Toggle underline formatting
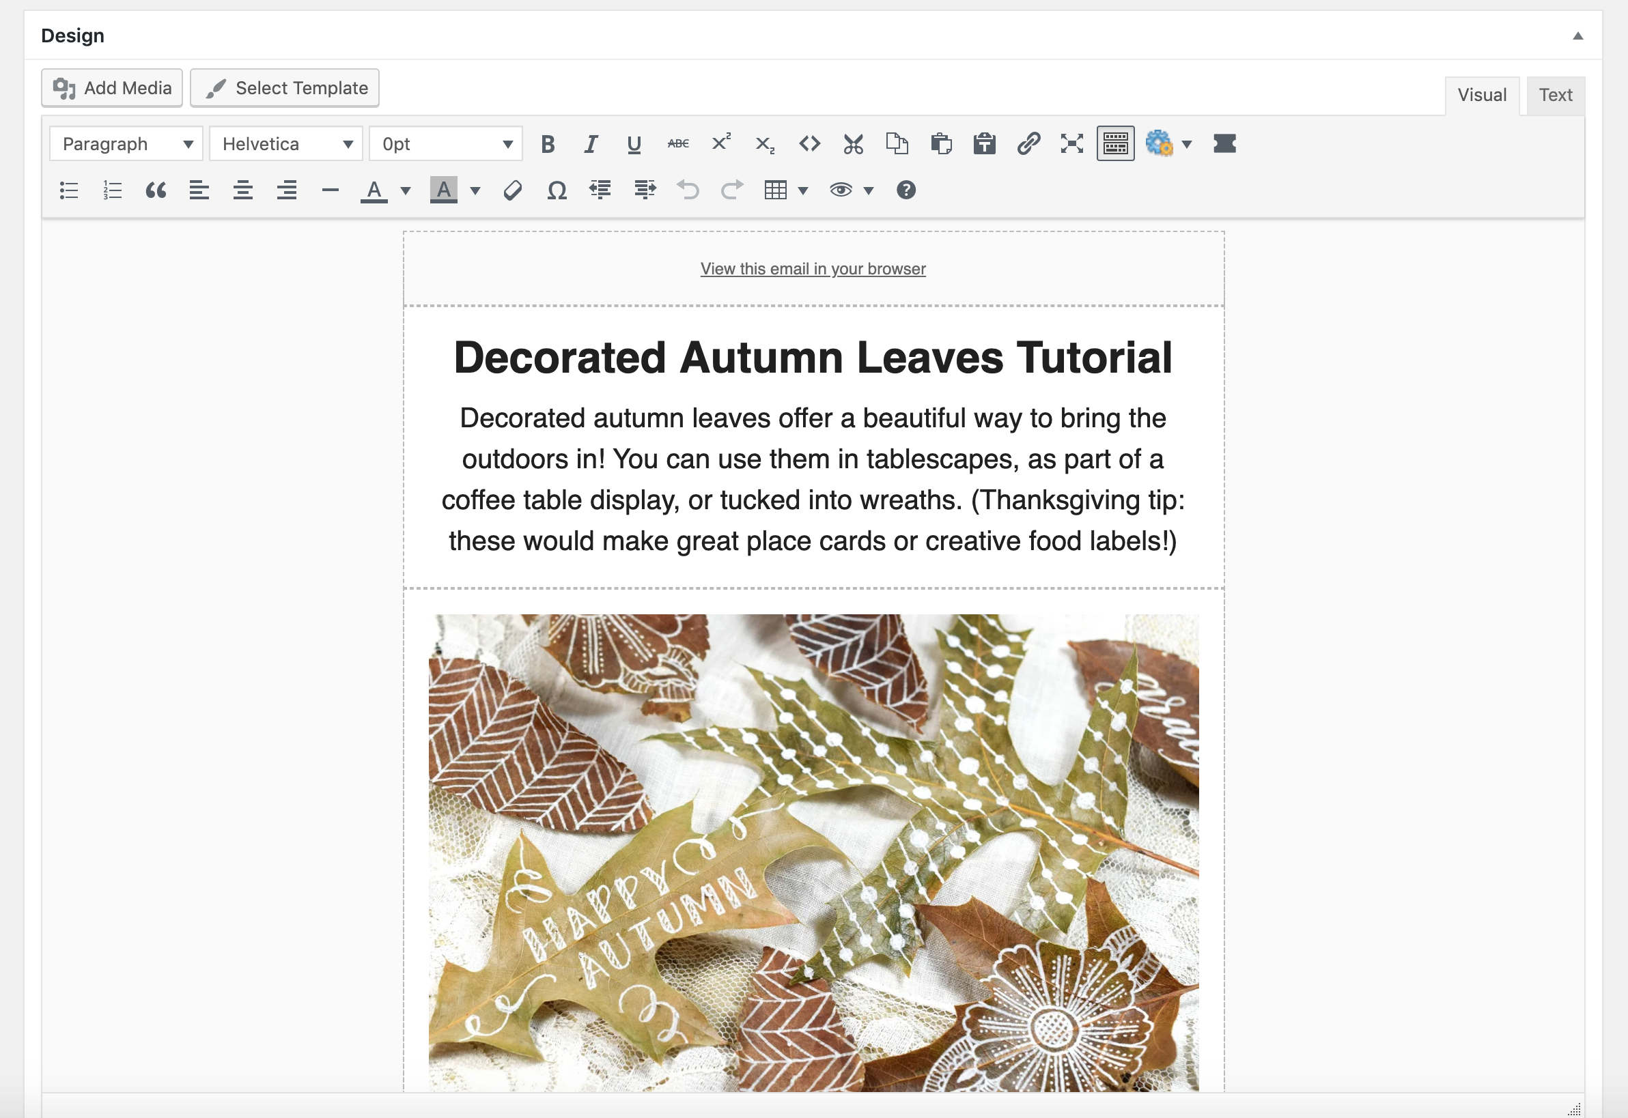Image resolution: width=1628 pixels, height=1118 pixels. (634, 144)
